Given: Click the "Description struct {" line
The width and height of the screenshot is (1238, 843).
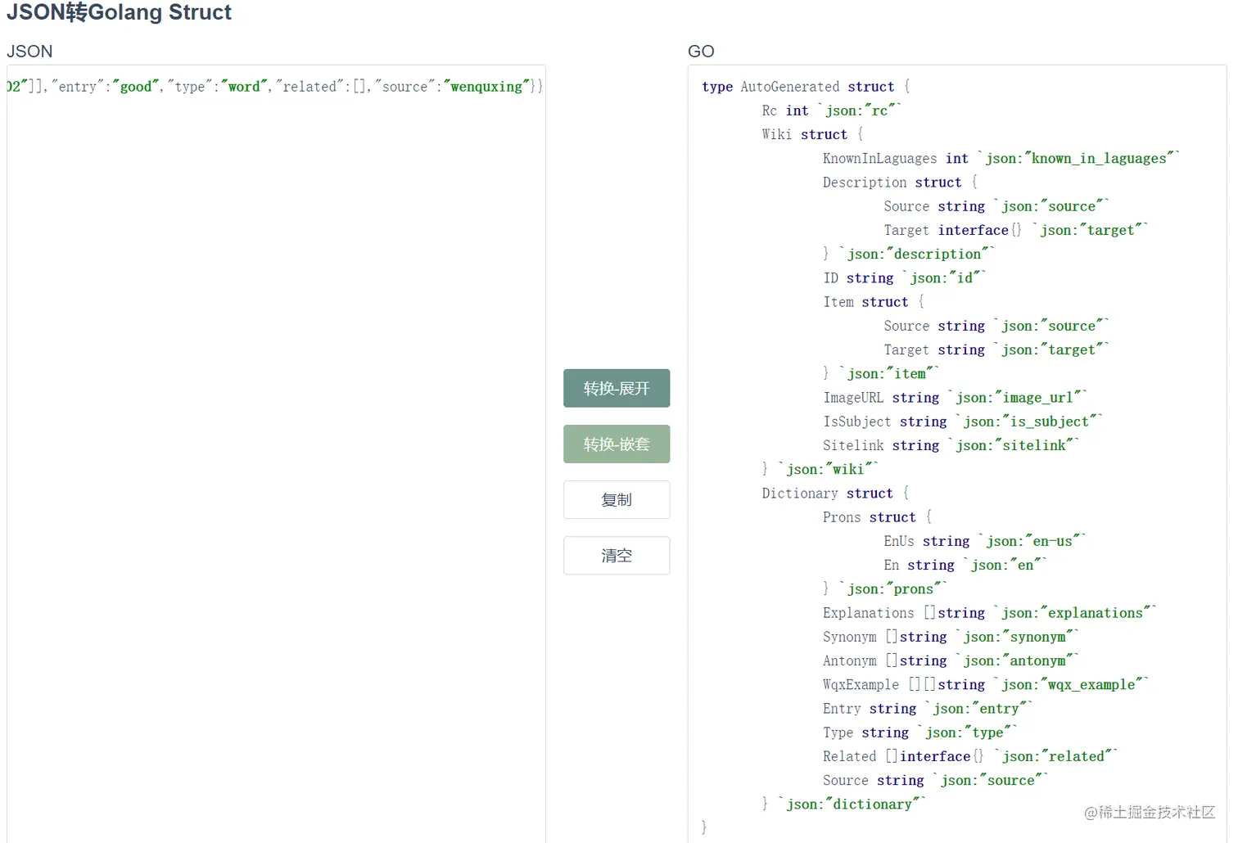Looking at the screenshot, I should pos(900,182).
